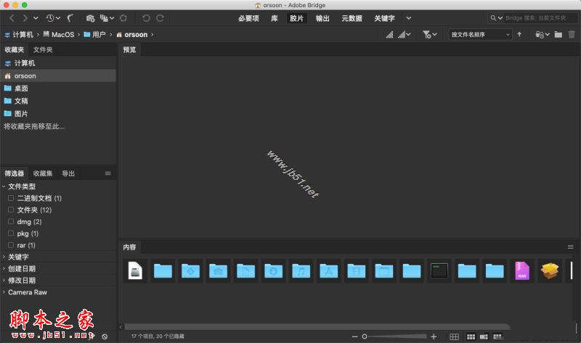The image size is (581, 343).
Task: Open the recent files clock dropdown
Action: [53, 18]
